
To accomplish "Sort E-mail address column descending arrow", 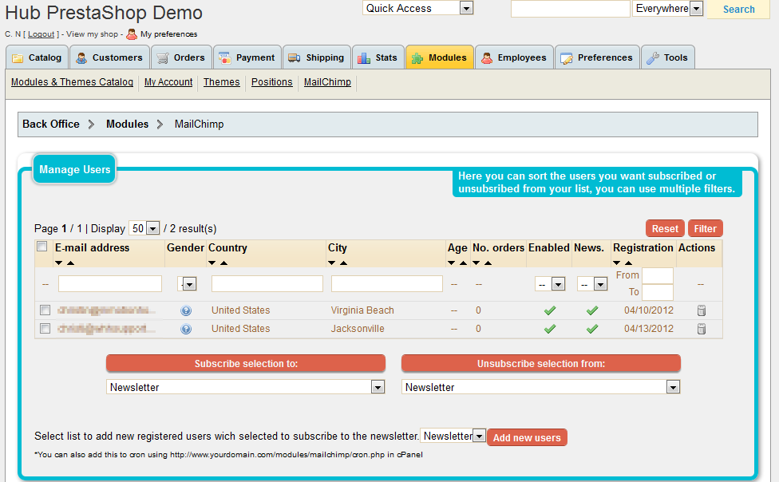I will 59,263.
